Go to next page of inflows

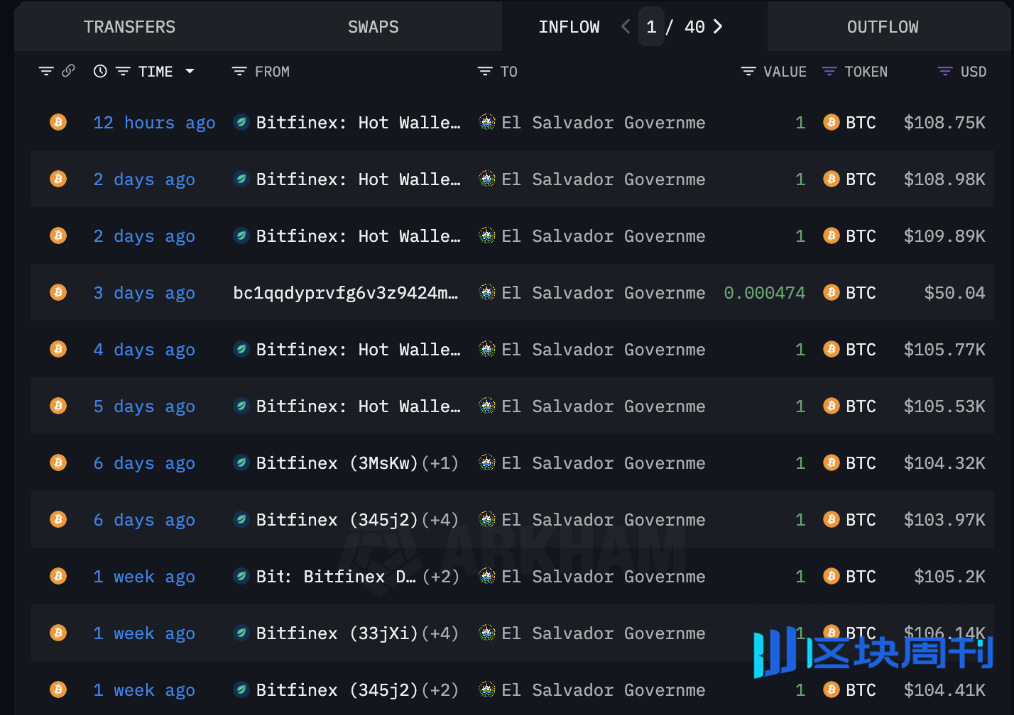coord(718,27)
